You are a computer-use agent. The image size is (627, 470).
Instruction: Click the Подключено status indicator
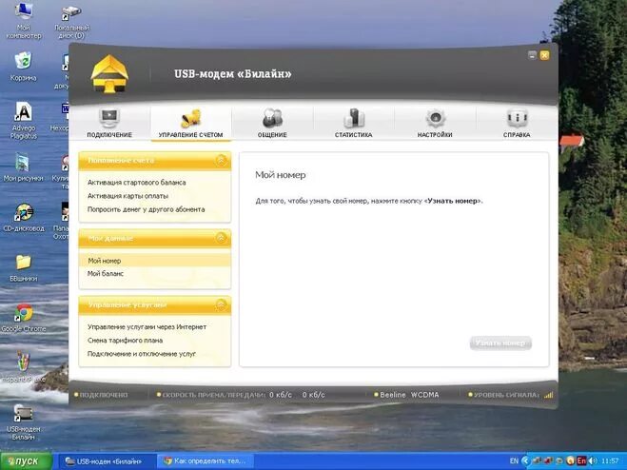[101, 395]
